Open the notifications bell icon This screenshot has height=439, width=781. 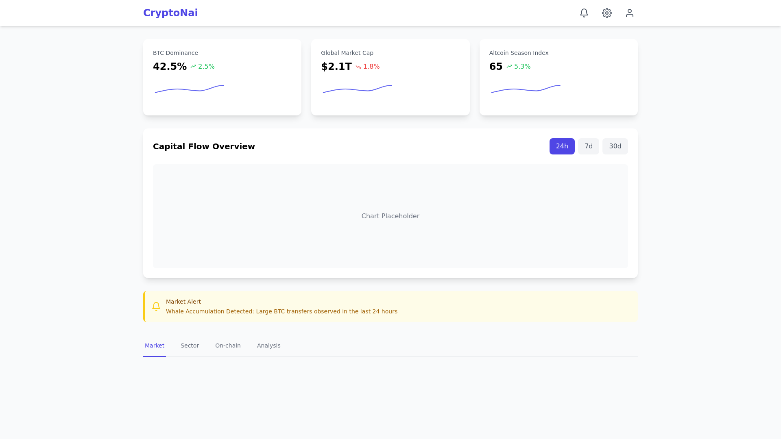(x=584, y=13)
